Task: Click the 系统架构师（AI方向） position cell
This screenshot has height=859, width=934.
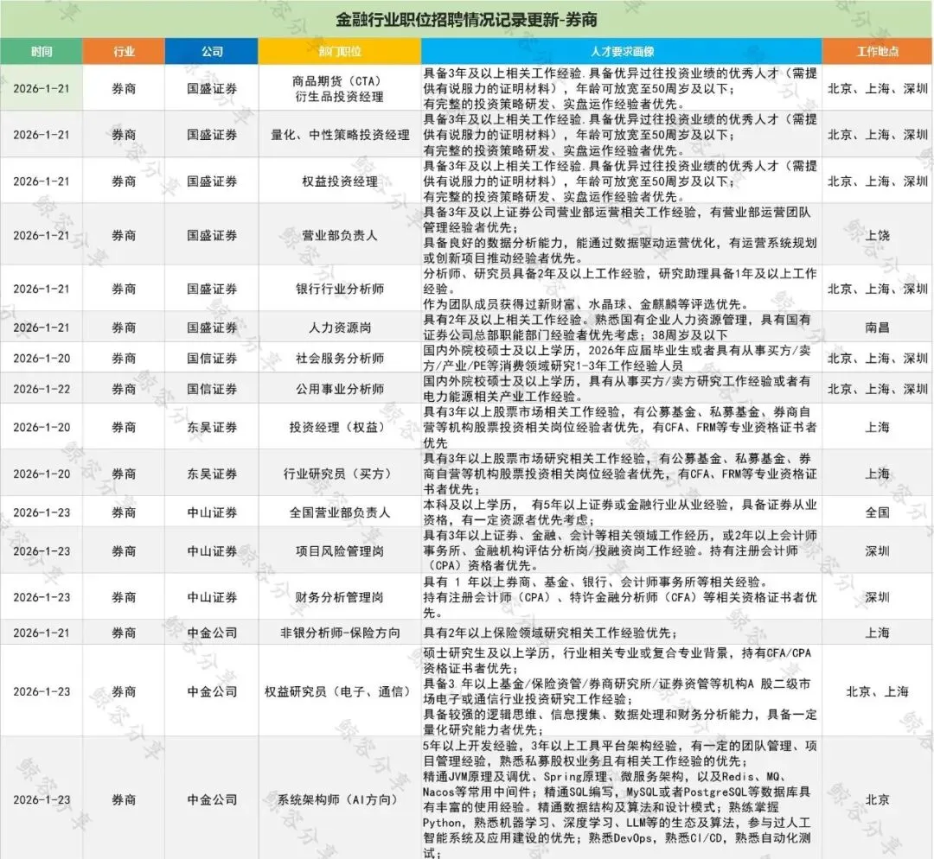Action: 340,799
